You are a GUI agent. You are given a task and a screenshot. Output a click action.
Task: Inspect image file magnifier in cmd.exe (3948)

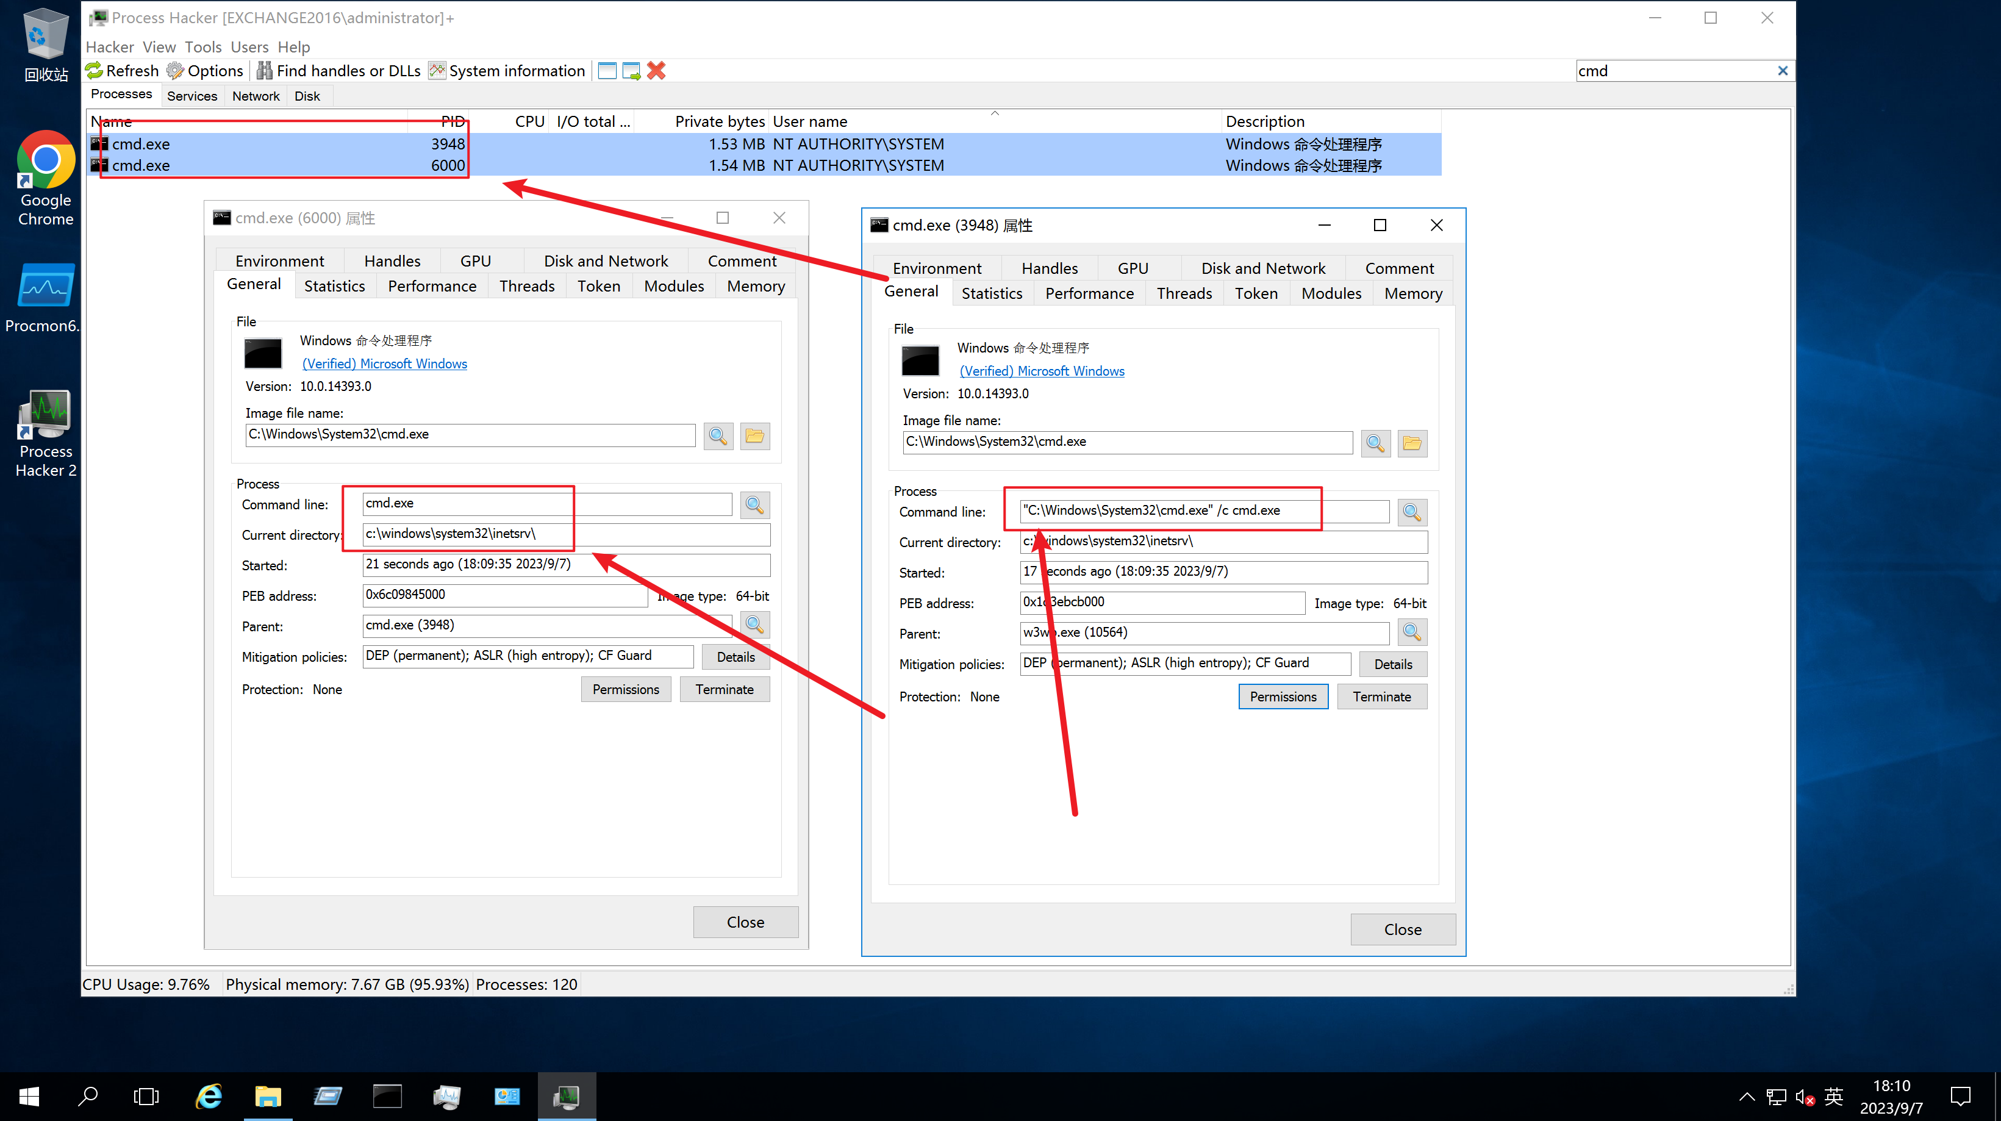tap(1375, 443)
